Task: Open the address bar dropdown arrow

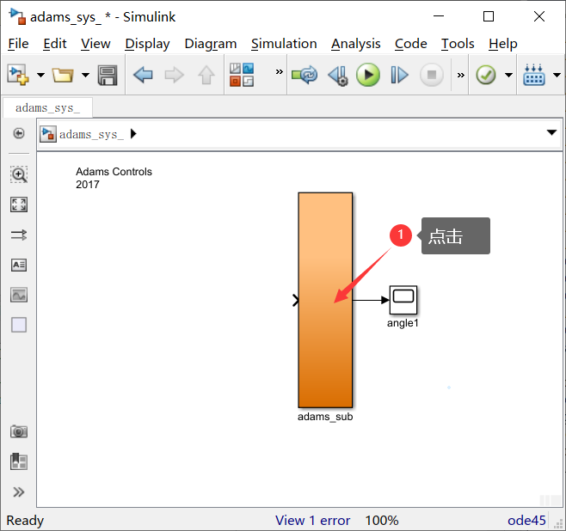Action: click(x=551, y=132)
